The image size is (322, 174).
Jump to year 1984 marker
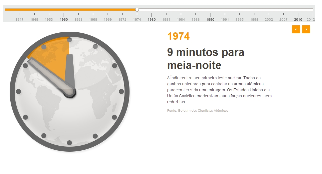tap(181, 19)
